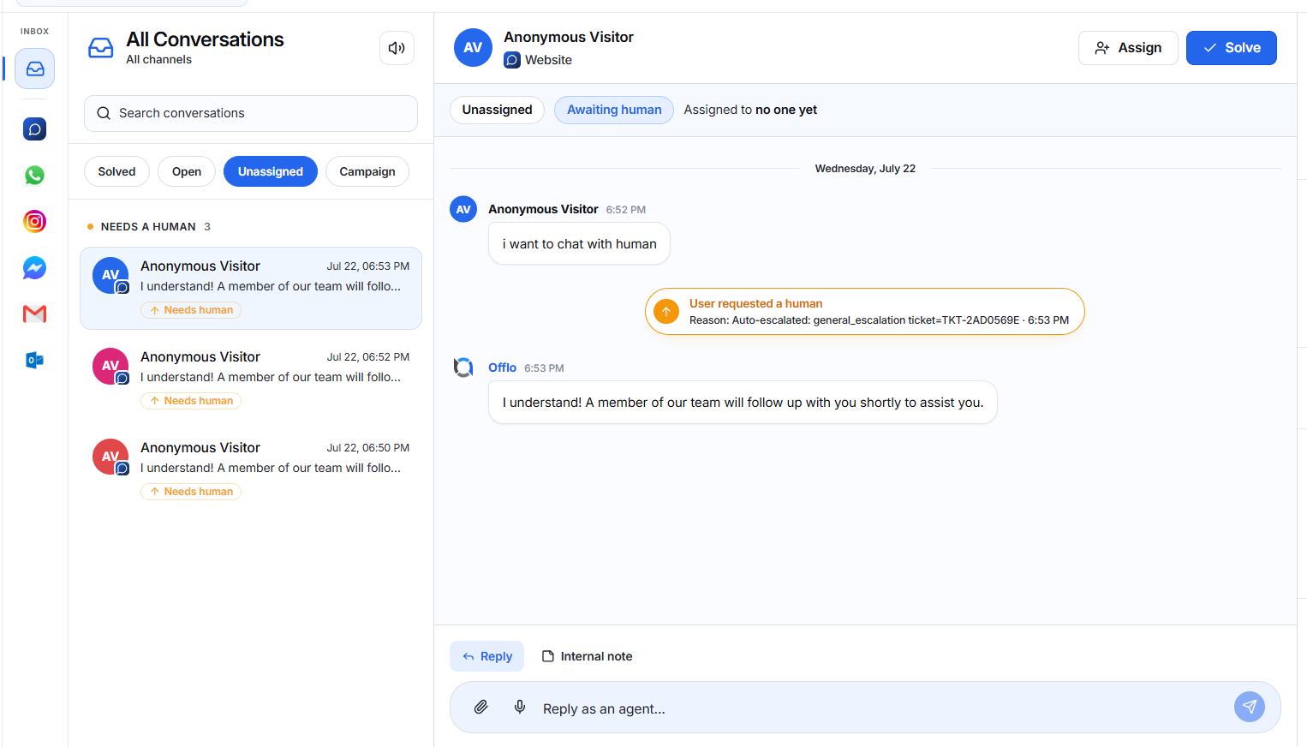
Task: Focus the Search conversations field
Action: tap(251, 113)
